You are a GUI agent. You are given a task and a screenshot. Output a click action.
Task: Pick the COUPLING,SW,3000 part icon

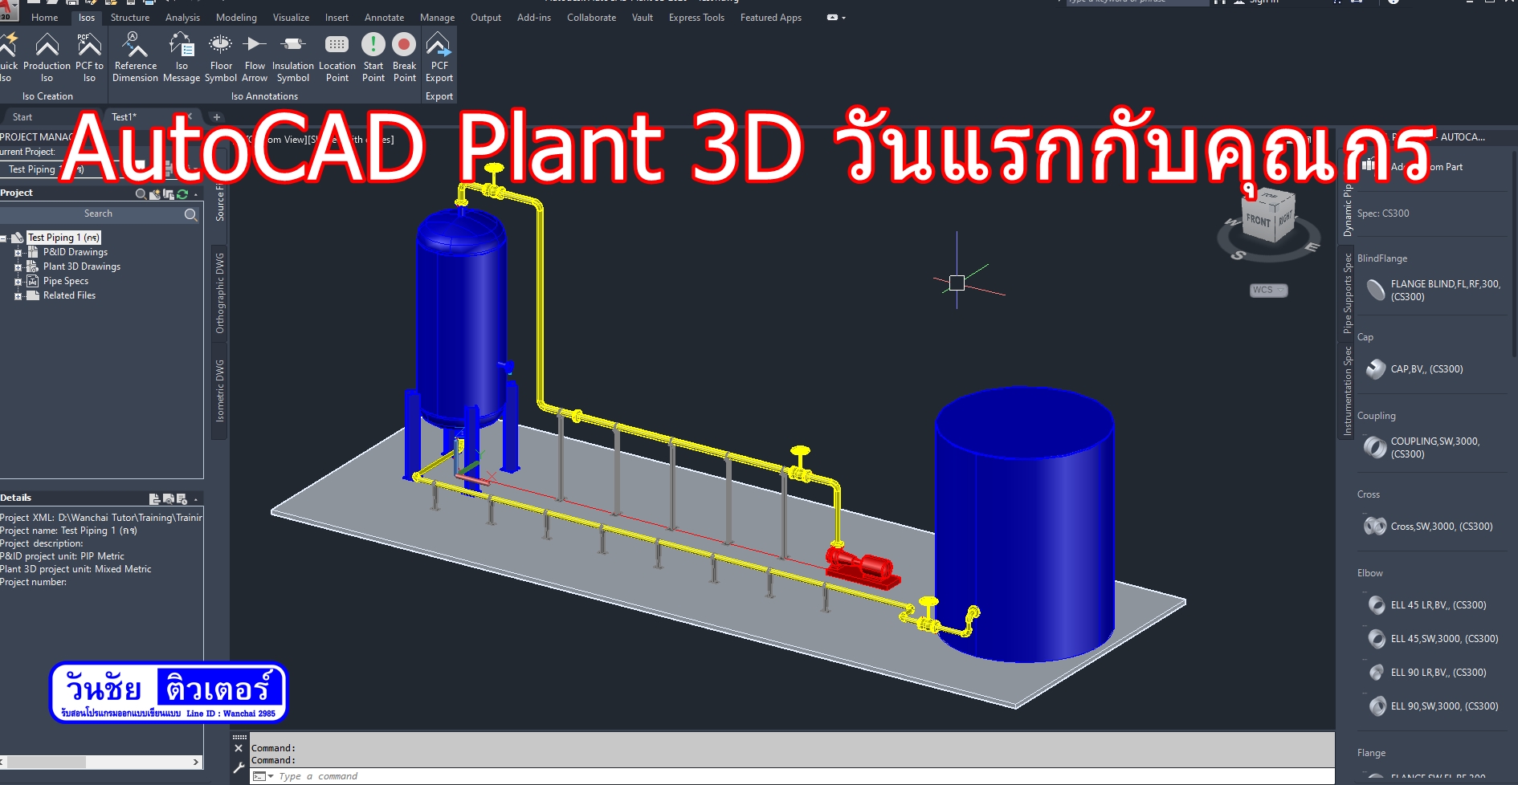1376,447
